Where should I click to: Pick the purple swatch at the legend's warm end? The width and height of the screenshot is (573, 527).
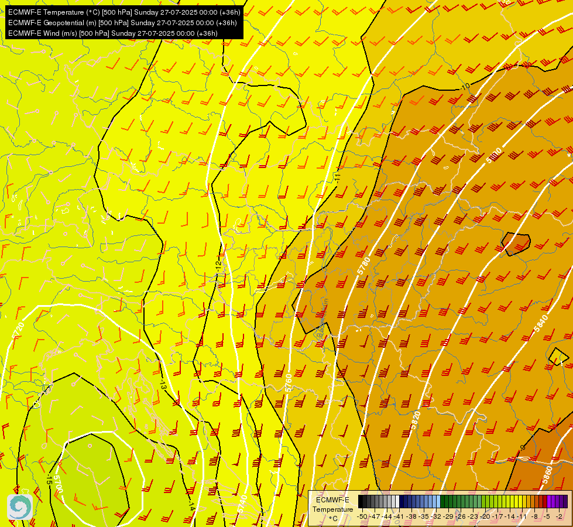click(x=565, y=501)
